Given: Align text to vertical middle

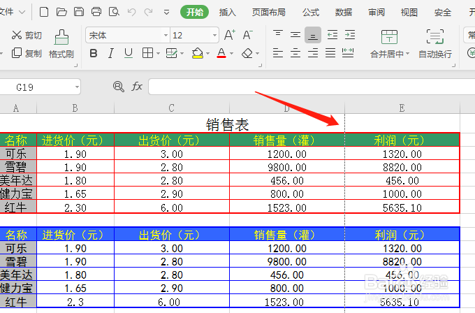Looking at the screenshot, I should 295,35.
